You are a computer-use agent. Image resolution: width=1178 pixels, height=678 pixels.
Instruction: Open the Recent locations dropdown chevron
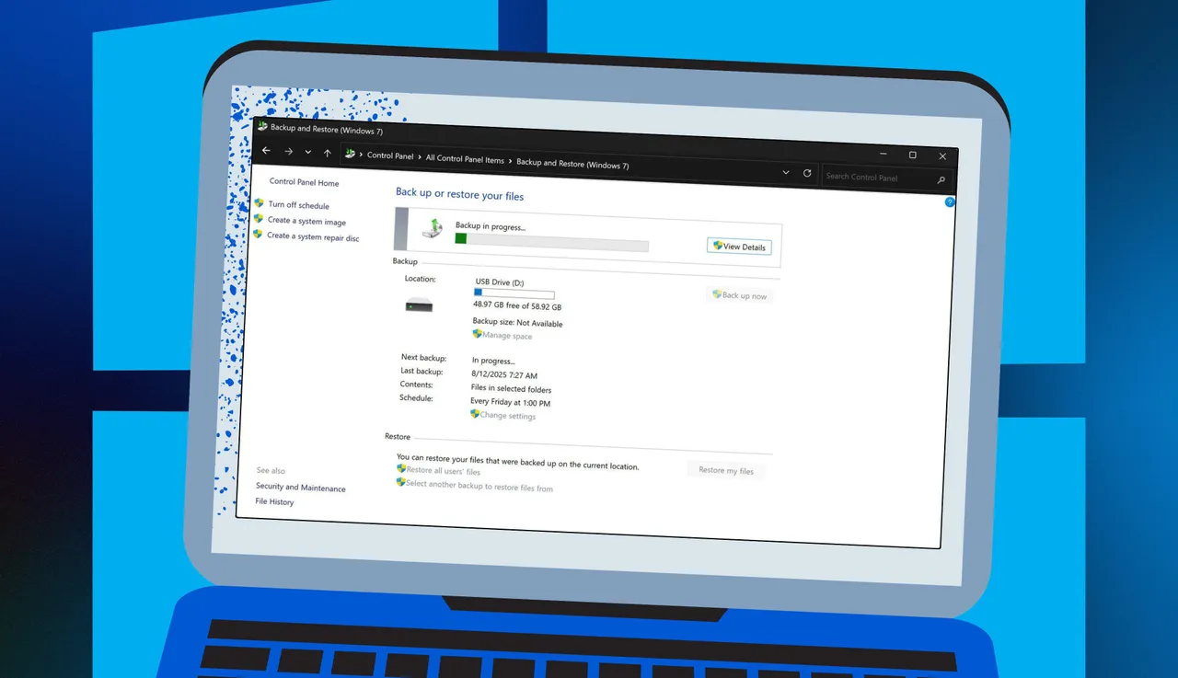pyautogui.click(x=308, y=153)
